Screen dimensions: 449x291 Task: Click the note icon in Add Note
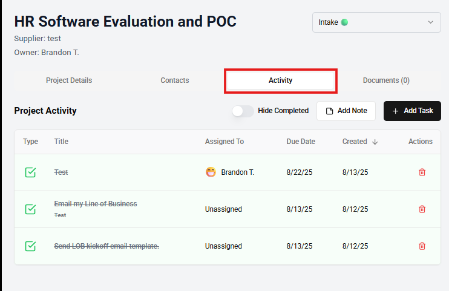[x=330, y=111]
